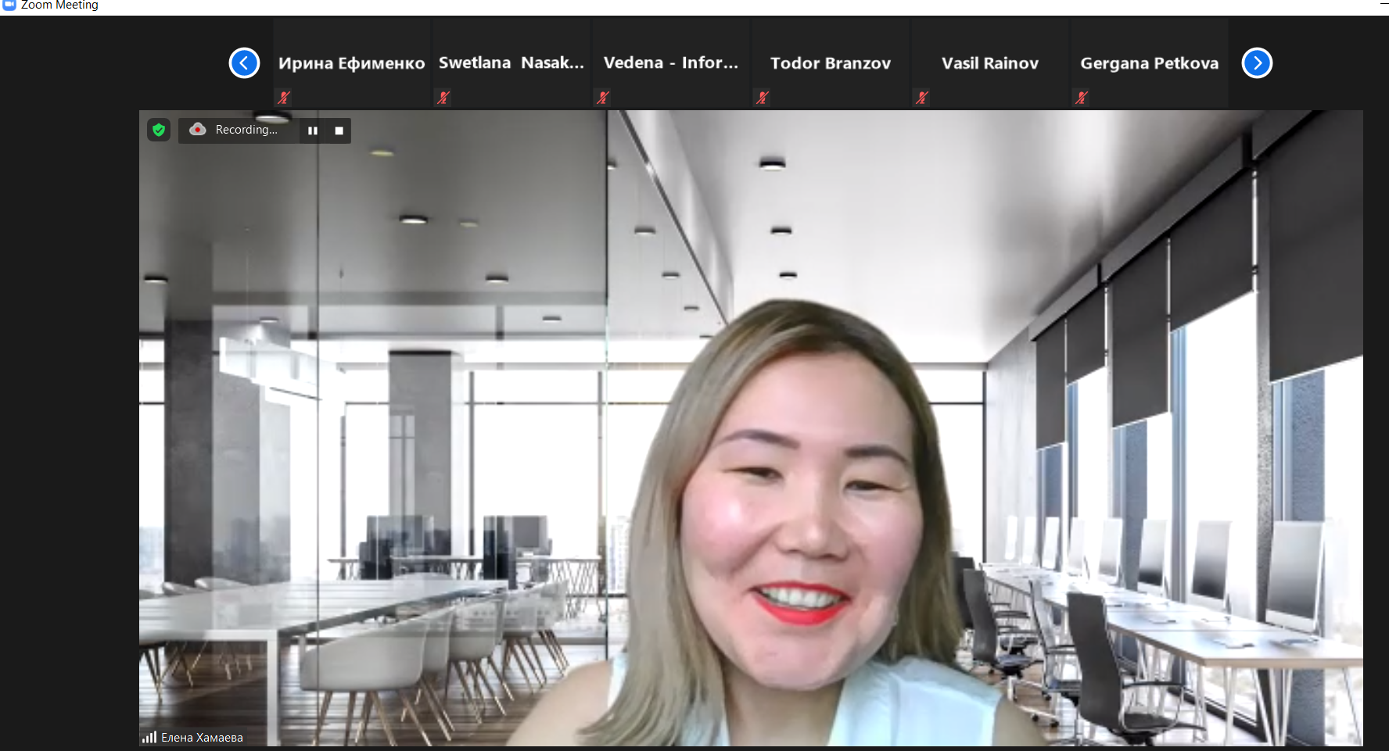Open the green encryption shield info
Screen dimensions: 1389x751
pos(159,130)
